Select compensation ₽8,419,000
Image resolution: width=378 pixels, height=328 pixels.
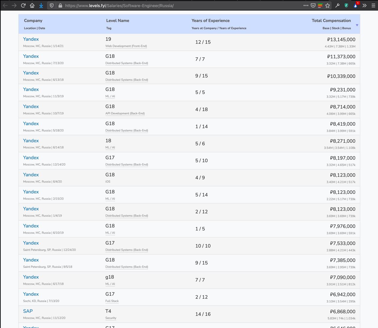coord(343,124)
